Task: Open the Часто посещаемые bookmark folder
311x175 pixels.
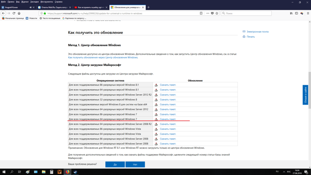Action: [x=50, y=18]
